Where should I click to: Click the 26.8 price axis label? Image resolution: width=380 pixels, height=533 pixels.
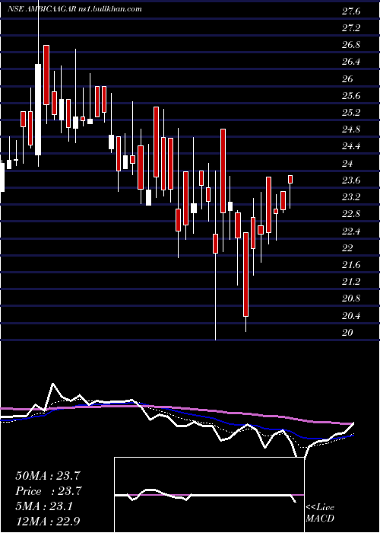point(351,45)
